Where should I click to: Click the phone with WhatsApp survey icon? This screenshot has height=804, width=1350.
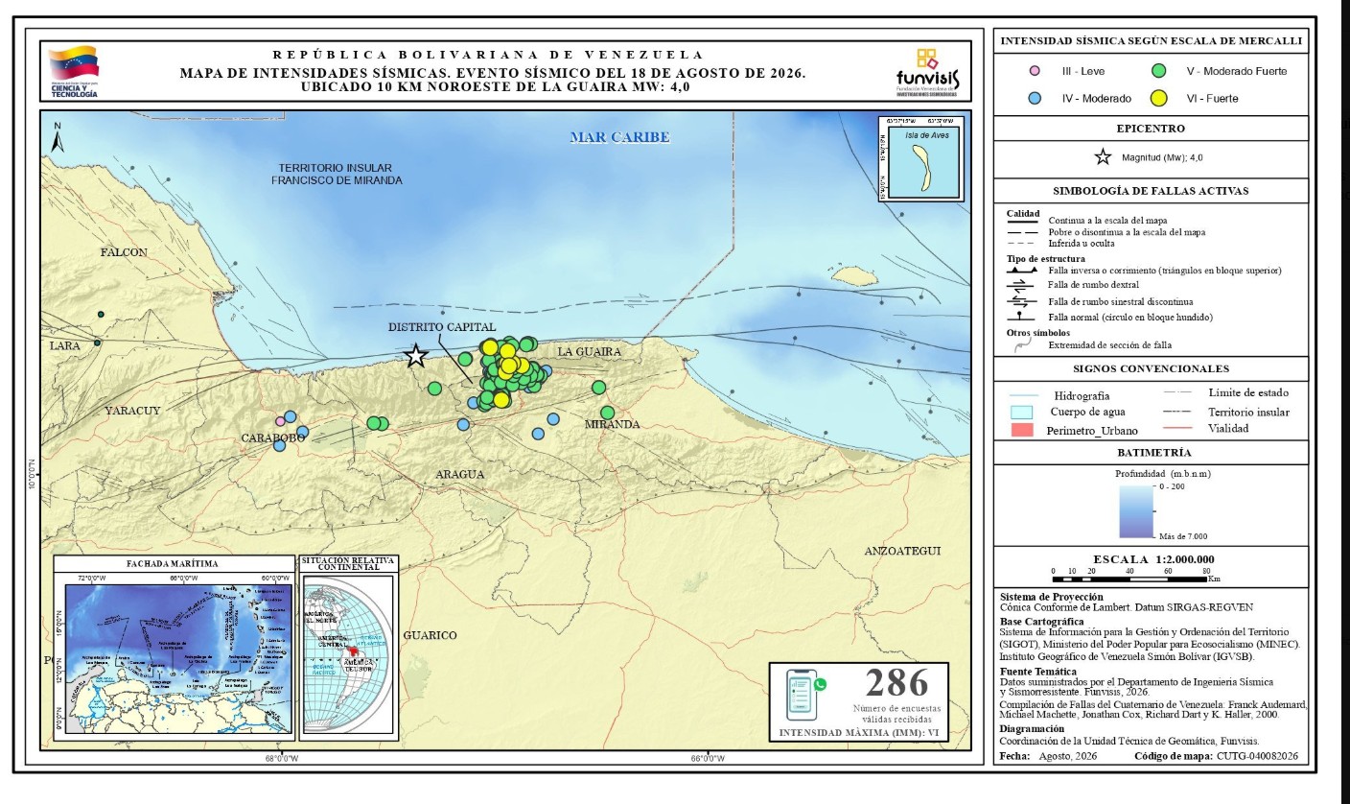[x=805, y=695]
